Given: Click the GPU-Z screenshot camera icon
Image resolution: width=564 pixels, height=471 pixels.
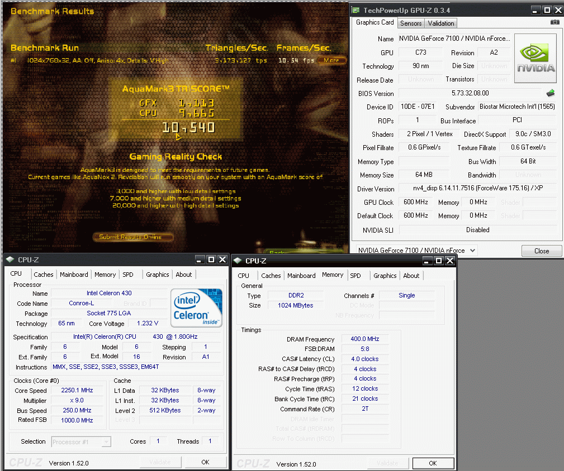Looking at the screenshot, I should pyautogui.click(x=554, y=22).
